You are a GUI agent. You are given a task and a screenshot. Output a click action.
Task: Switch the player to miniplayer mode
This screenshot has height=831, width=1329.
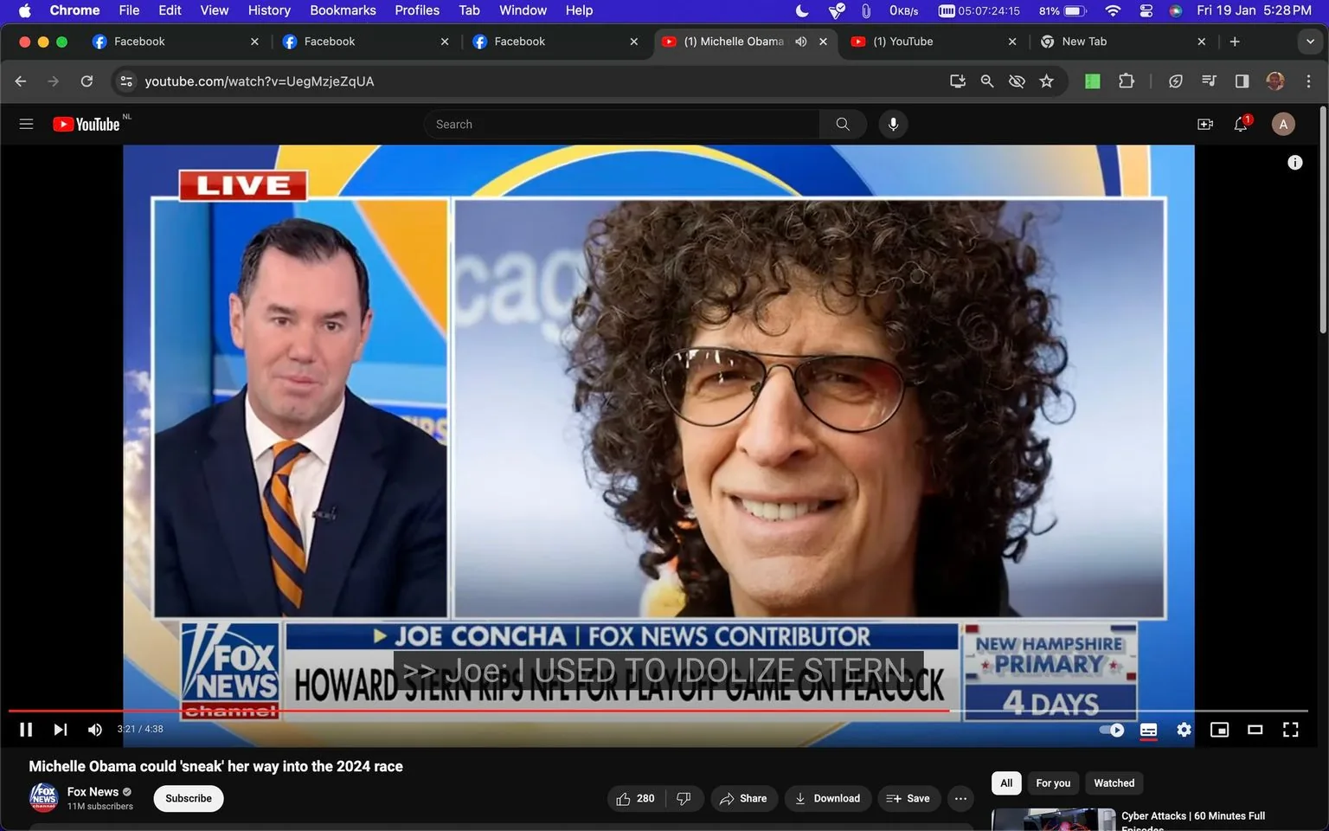pyautogui.click(x=1219, y=730)
